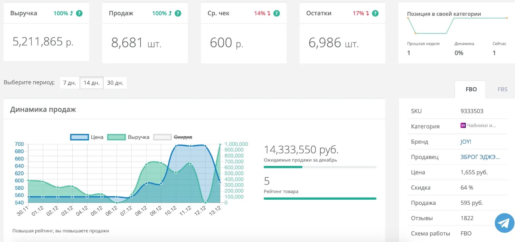Click the discount value 64 %

467,187
